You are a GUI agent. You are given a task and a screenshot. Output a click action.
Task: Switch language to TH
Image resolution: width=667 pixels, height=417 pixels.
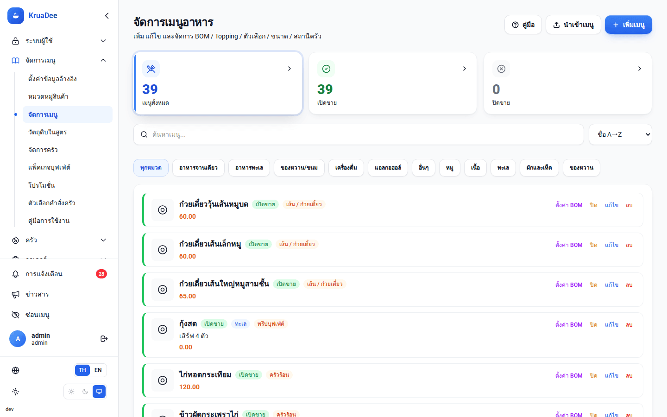click(82, 370)
